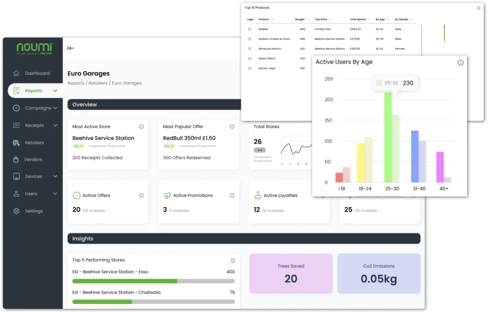This screenshot has height=313, width=488.
Task: Expand the Users menu chevron
Action: pos(55,194)
